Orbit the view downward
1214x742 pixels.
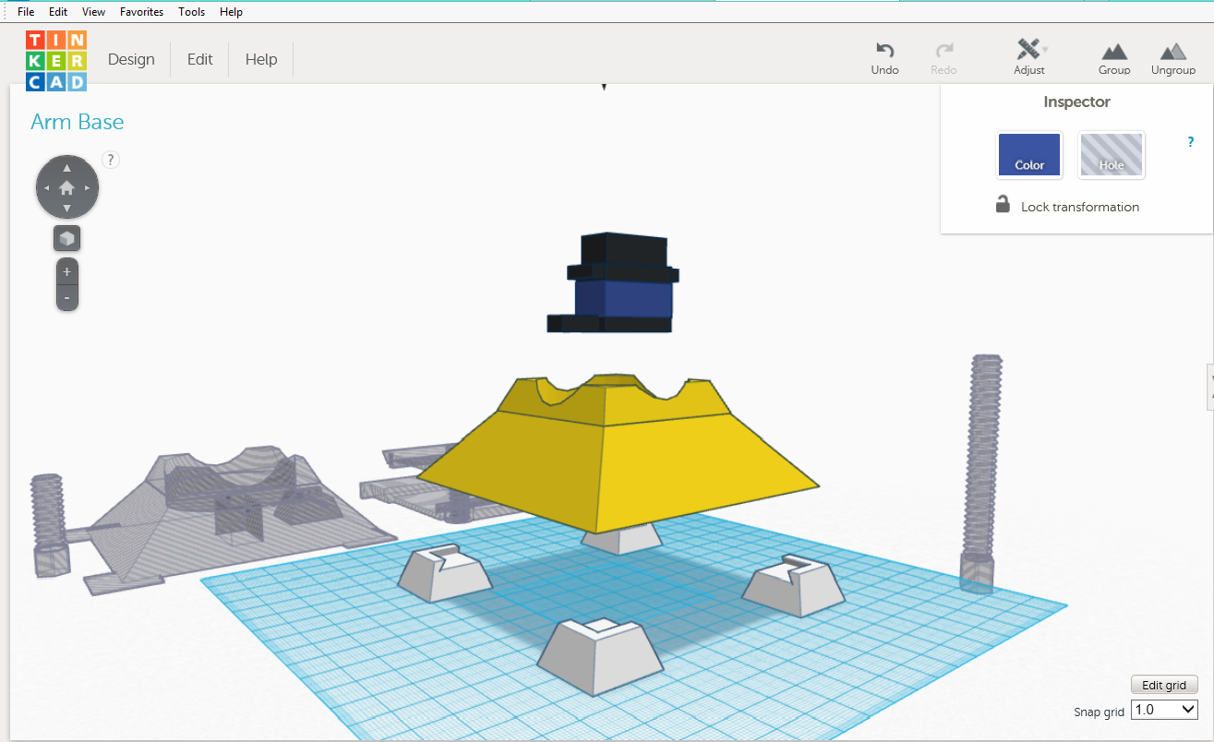tap(67, 208)
